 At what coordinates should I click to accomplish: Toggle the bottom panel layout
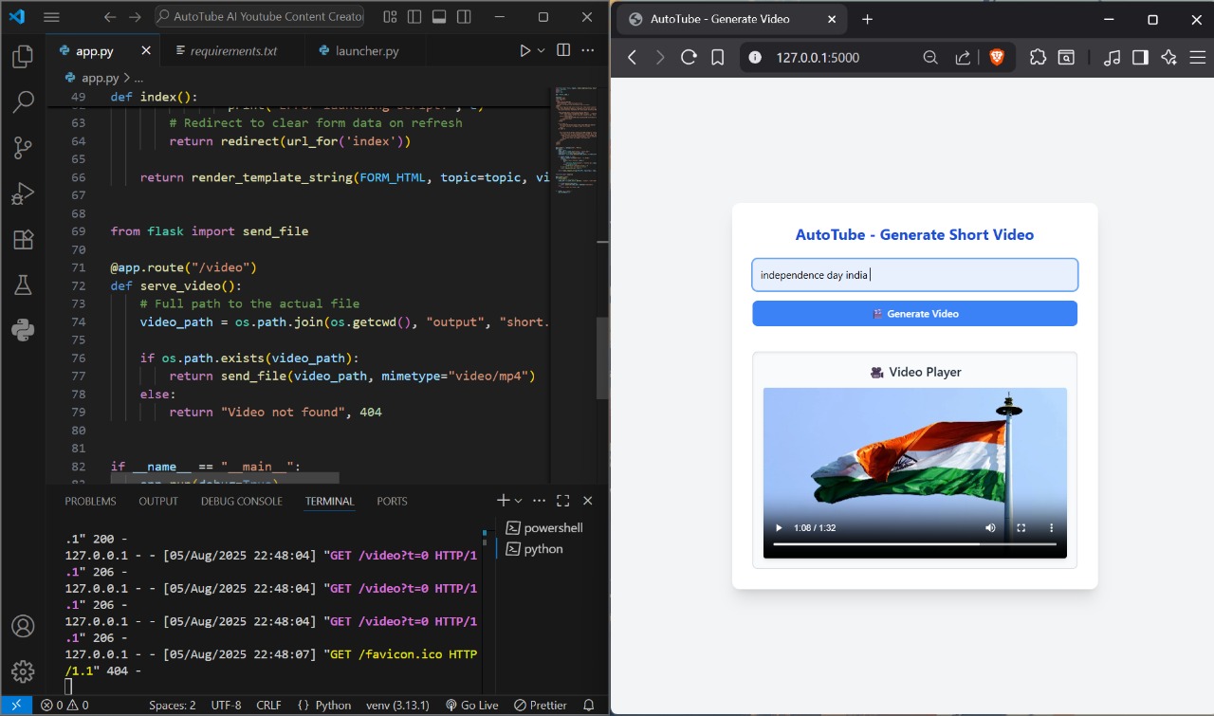pos(438,17)
